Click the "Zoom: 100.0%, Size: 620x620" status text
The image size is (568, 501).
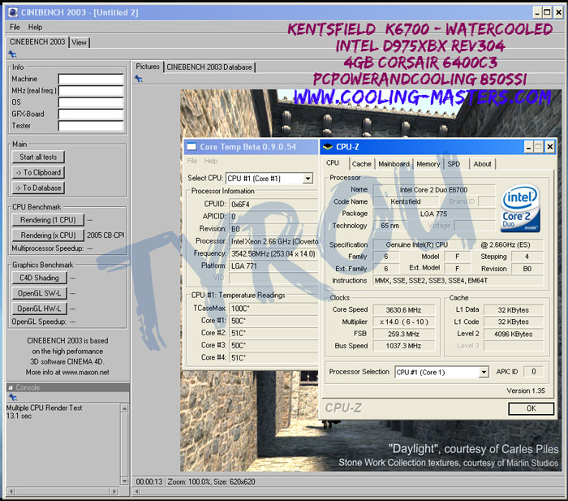coord(211,482)
